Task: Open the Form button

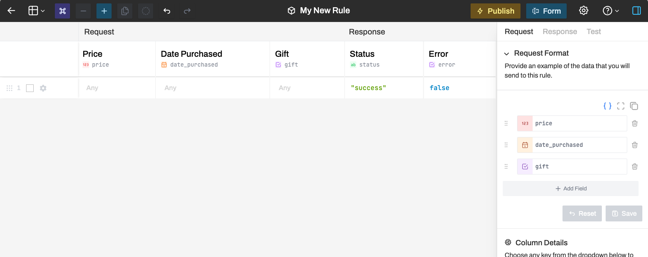Action: pos(546,11)
